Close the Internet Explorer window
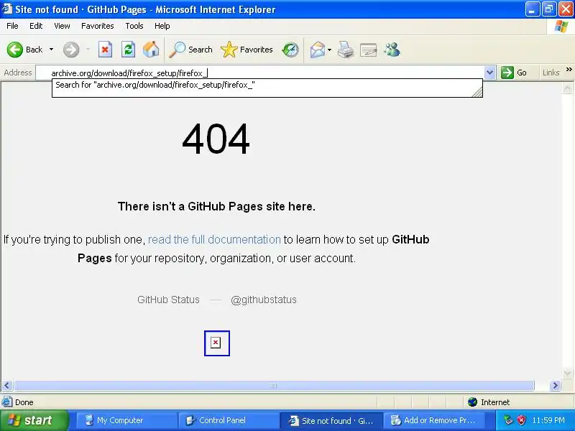 (566, 9)
